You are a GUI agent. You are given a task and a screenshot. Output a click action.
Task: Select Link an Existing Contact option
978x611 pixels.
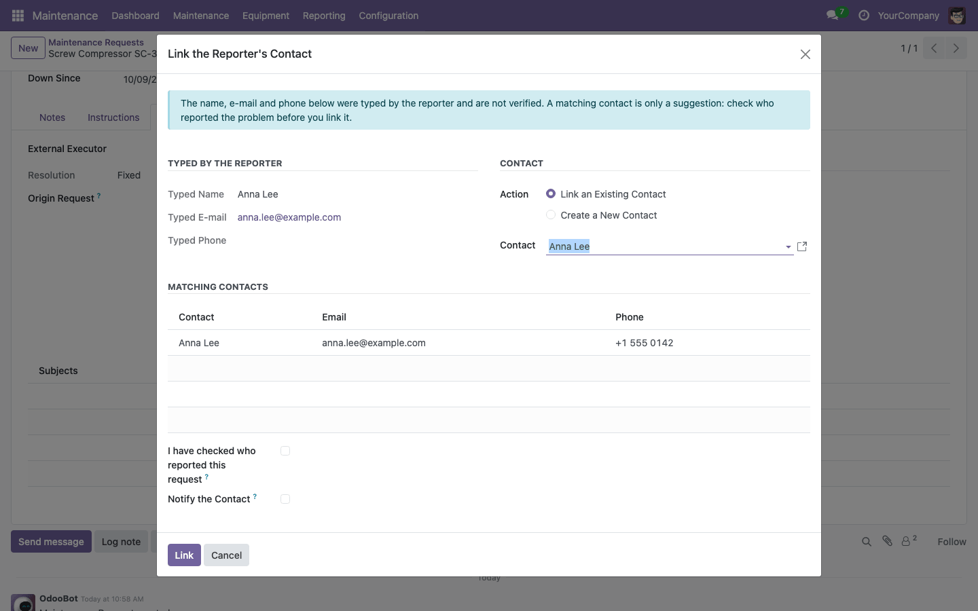(x=551, y=193)
